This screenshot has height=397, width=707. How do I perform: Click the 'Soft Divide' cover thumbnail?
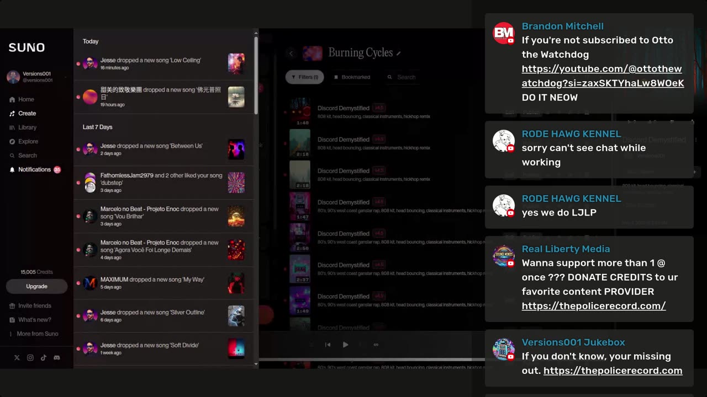pyautogui.click(x=236, y=349)
